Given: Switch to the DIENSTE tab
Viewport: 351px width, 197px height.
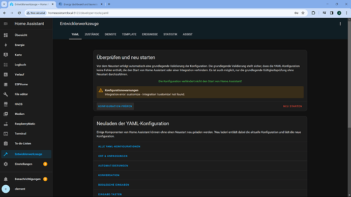Looking at the screenshot, I should pyautogui.click(x=110, y=35).
